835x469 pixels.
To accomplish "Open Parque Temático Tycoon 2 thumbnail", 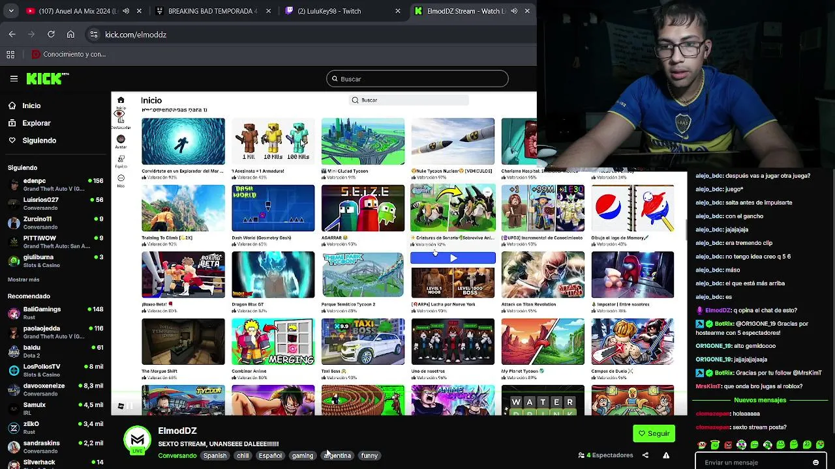I will (363, 275).
